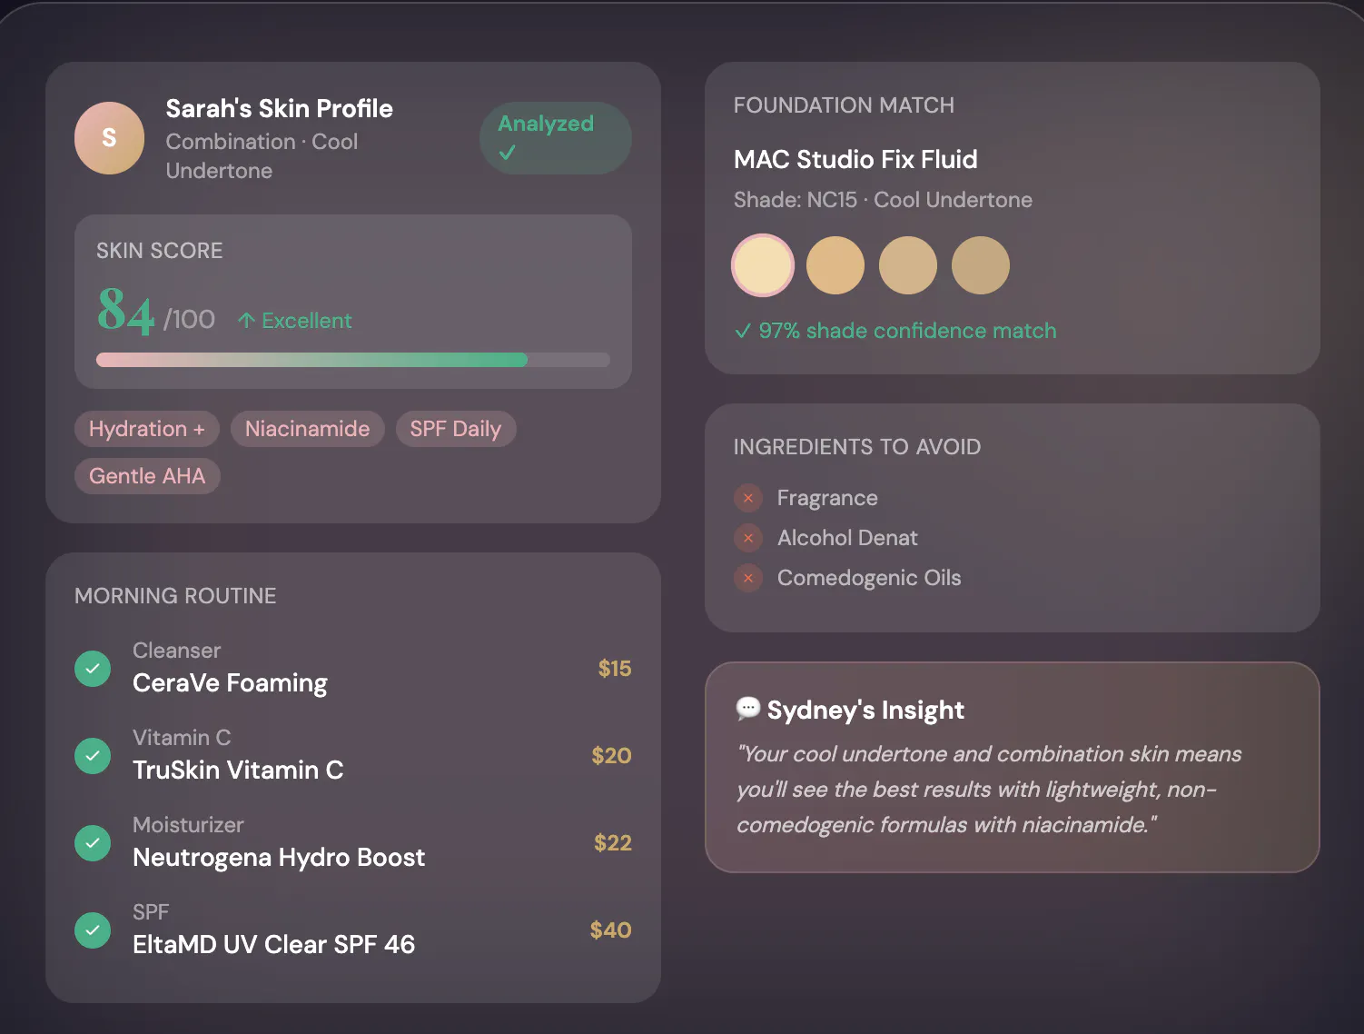Pick the lightest highlighted foundation shade swatch
The image size is (1364, 1034).
coord(763,265)
